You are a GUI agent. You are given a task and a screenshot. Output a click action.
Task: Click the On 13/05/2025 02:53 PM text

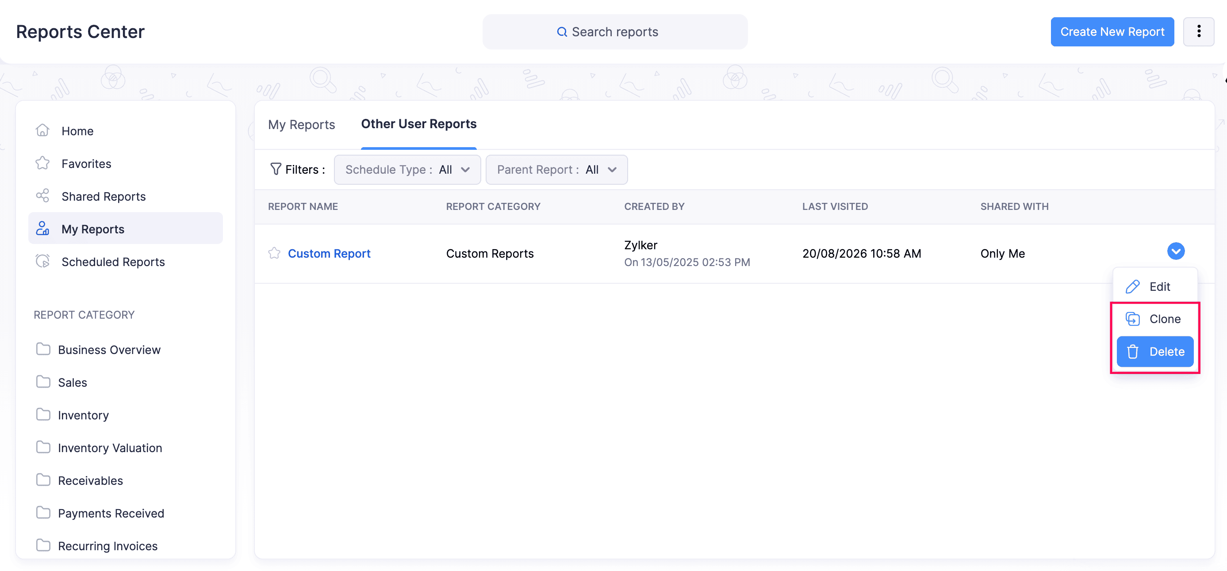coord(687,262)
